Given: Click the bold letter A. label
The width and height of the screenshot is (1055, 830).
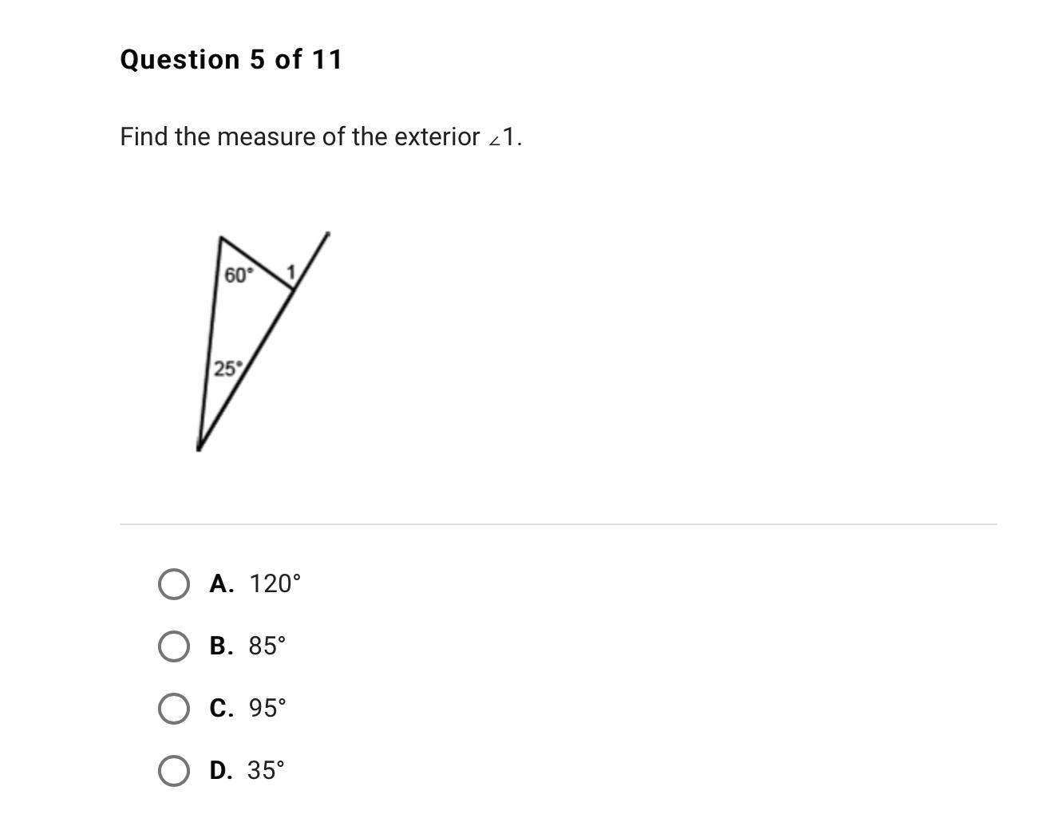Looking at the screenshot, I should pos(222,584).
